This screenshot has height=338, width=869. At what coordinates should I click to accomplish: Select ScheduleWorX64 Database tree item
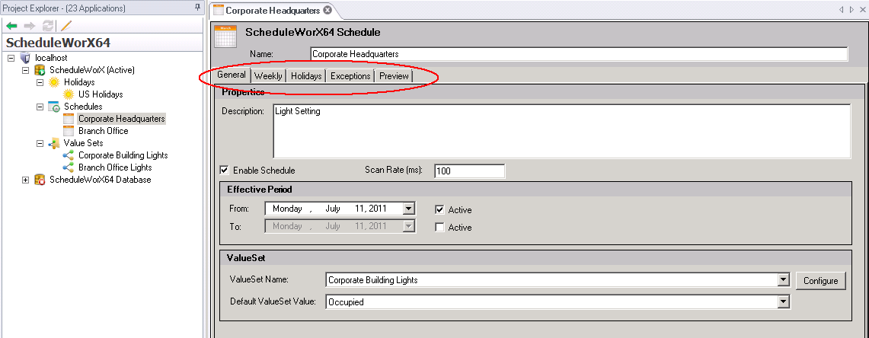101,180
